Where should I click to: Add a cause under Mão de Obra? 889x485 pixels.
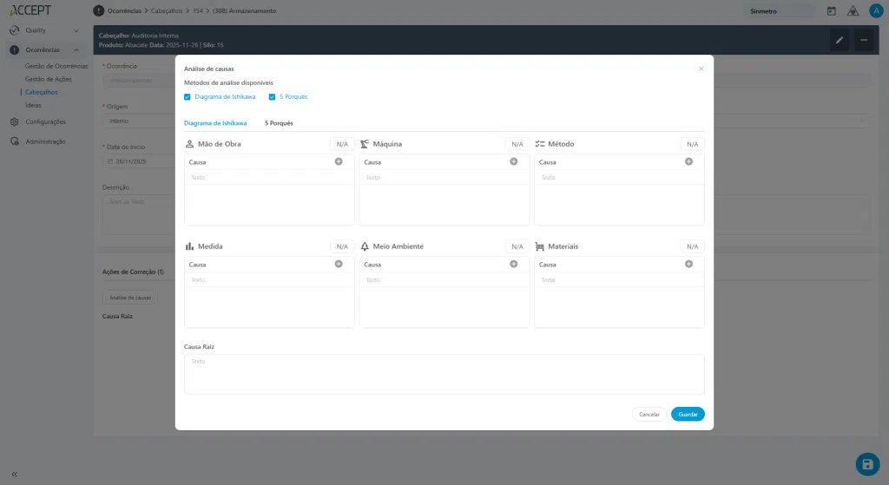339,161
